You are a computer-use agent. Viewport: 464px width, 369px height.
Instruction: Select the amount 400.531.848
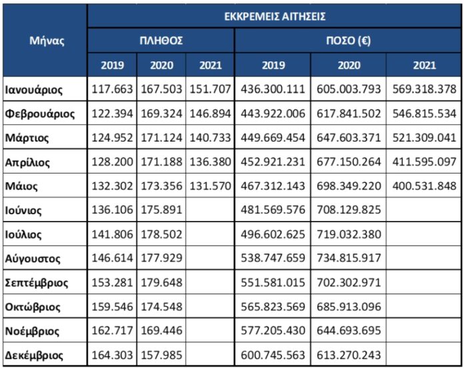[x=424, y=186]
